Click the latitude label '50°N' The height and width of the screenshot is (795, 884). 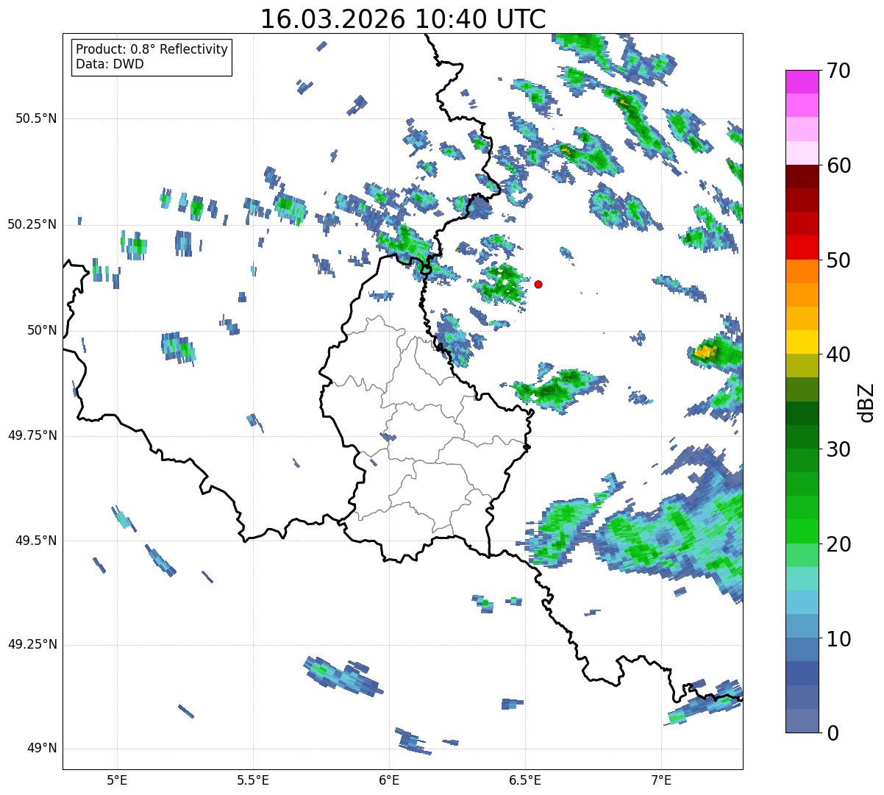click(42, 330)
